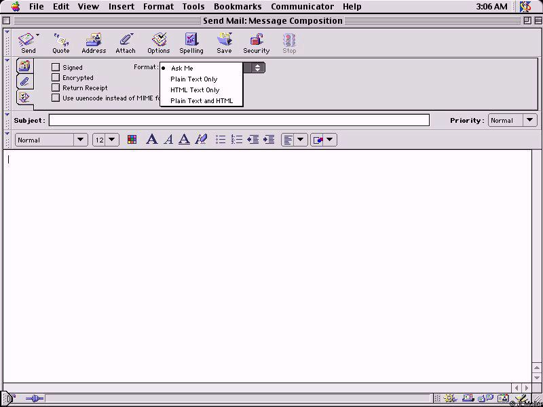
Task: Enable the Signed checkbox
Action: click(x=56, y=67)
